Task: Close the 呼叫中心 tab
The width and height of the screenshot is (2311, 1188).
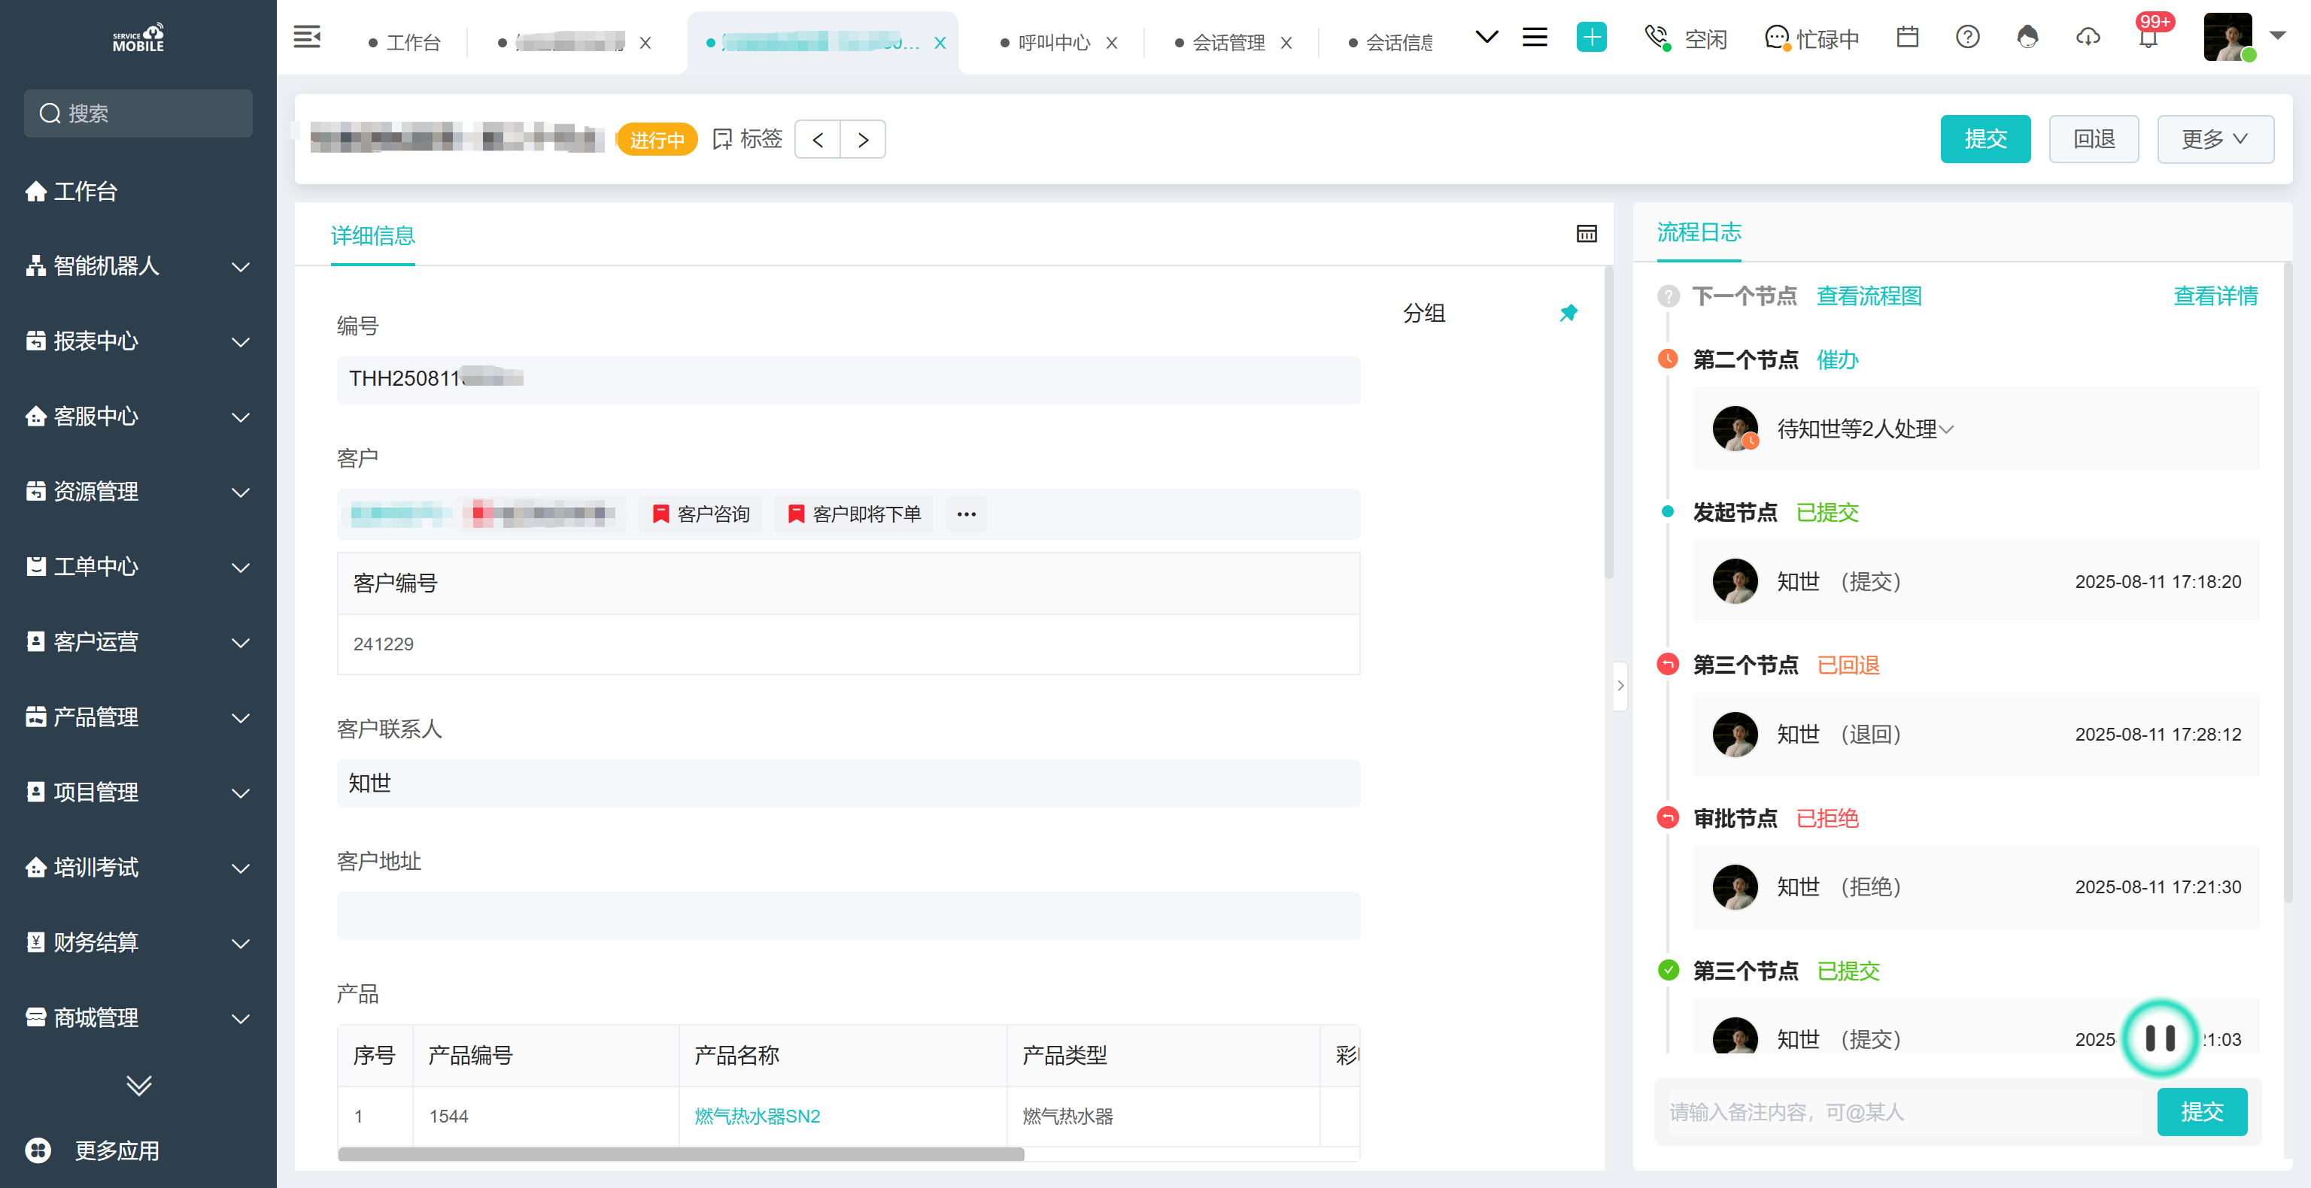Action: pos(1112,42)
